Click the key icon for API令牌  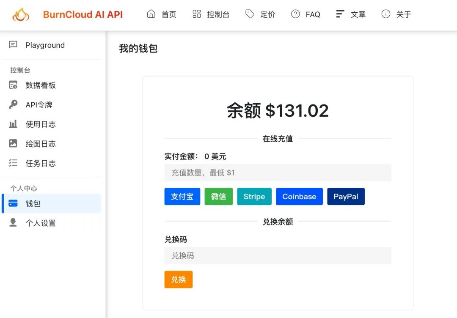(13, 104)
